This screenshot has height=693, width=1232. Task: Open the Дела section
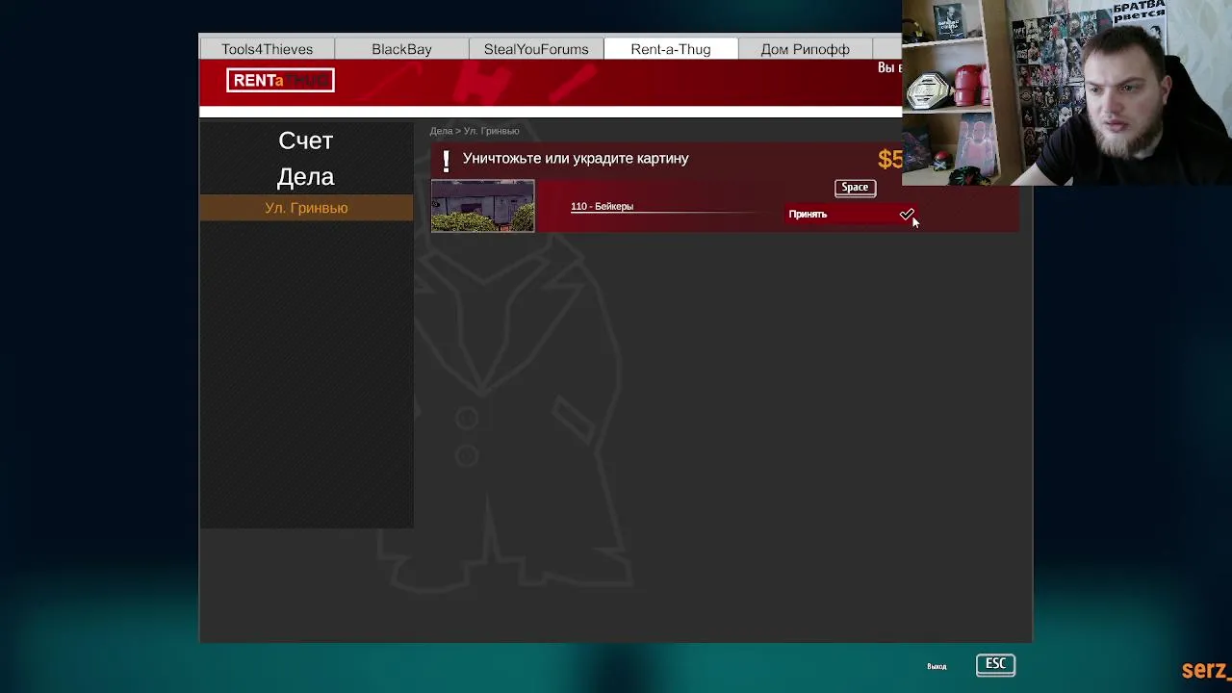pos(306,177)
